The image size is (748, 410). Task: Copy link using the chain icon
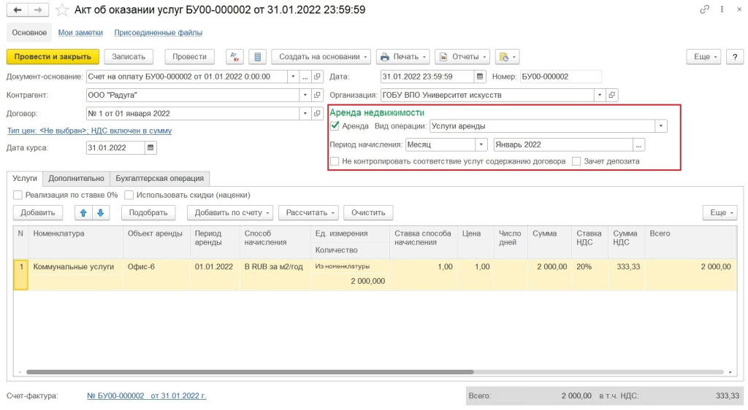[x=704, y=10]
